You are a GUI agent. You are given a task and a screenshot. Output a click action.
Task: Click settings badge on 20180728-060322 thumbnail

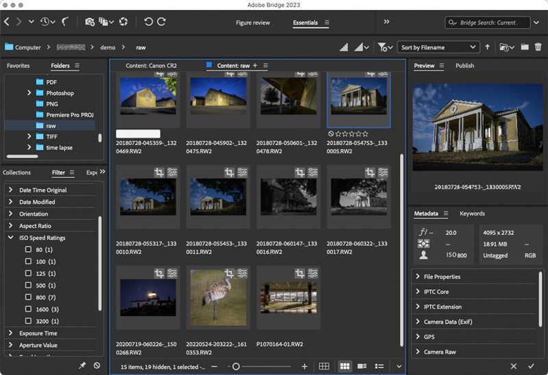pyautogui.click(x=383, y=172)
